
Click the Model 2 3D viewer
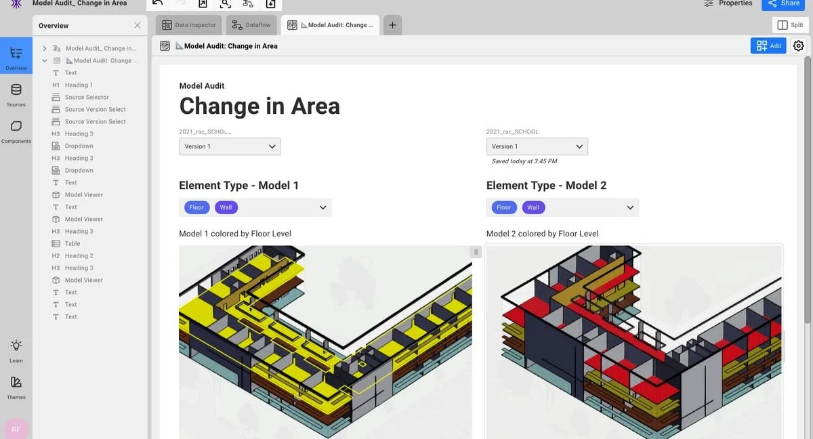pos(634,342)
